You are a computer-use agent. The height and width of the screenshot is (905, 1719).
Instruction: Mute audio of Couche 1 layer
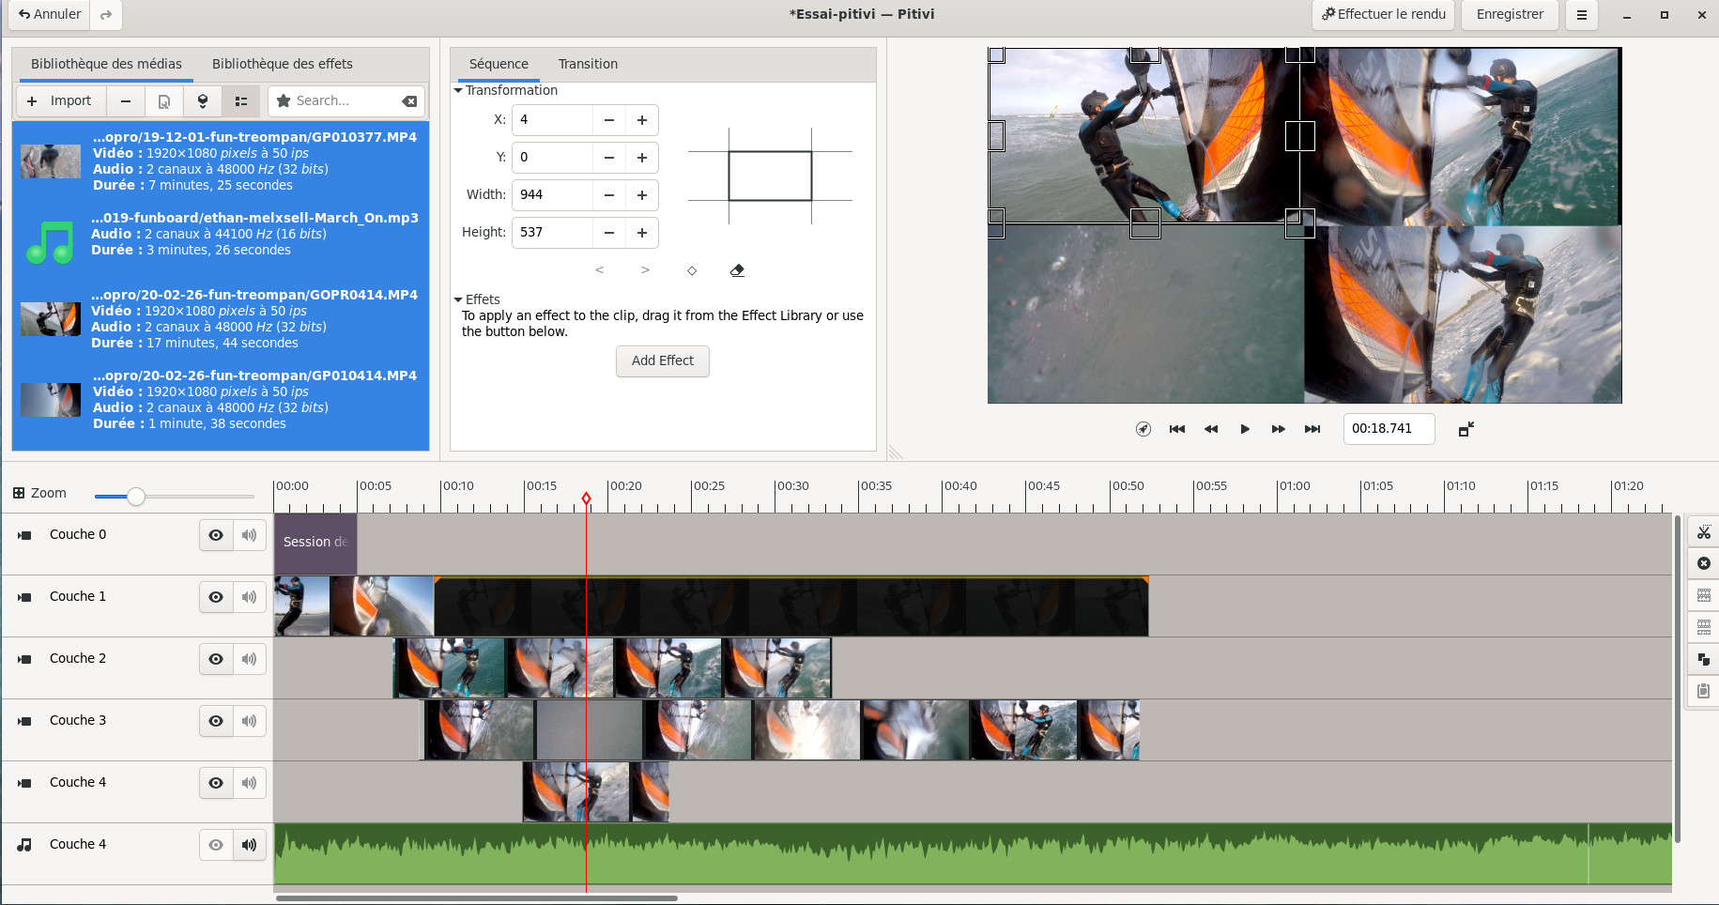[x=249, y=597]
